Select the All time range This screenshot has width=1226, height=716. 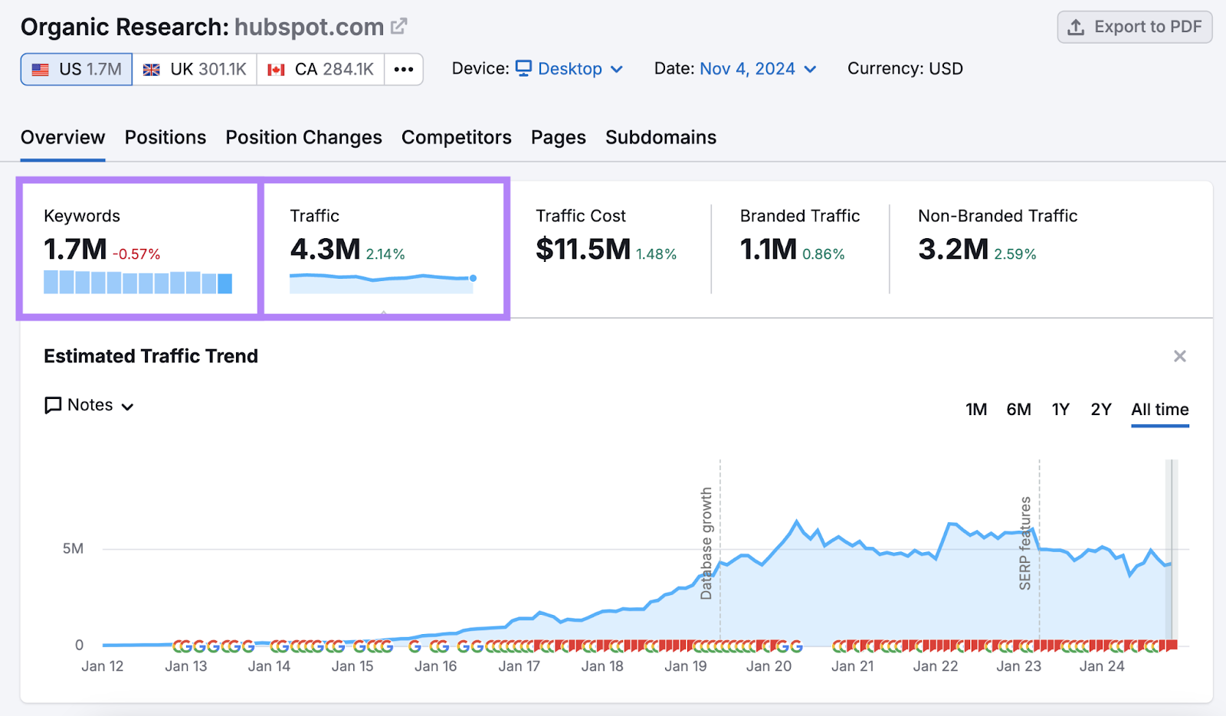click(1159, 409)
